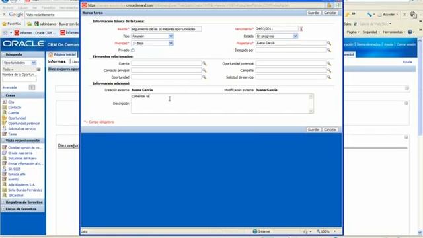423x238 pixels.
Task: Click the Nombre de la Oportunidad search field
Action: [x=19, y=79]
